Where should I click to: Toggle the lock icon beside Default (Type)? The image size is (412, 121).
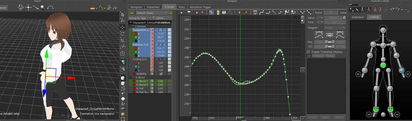click(131, 13)
